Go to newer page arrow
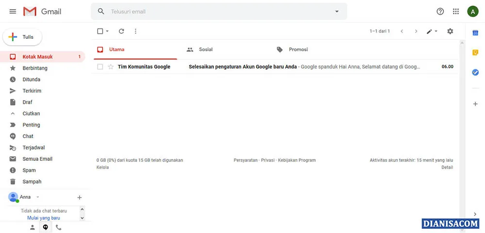 pyautogui.click(x=402, y=31)
